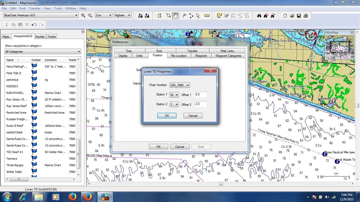Click the Zoom tool icon
This screenshot has height=202, width=360.
(x=168, y=16)
